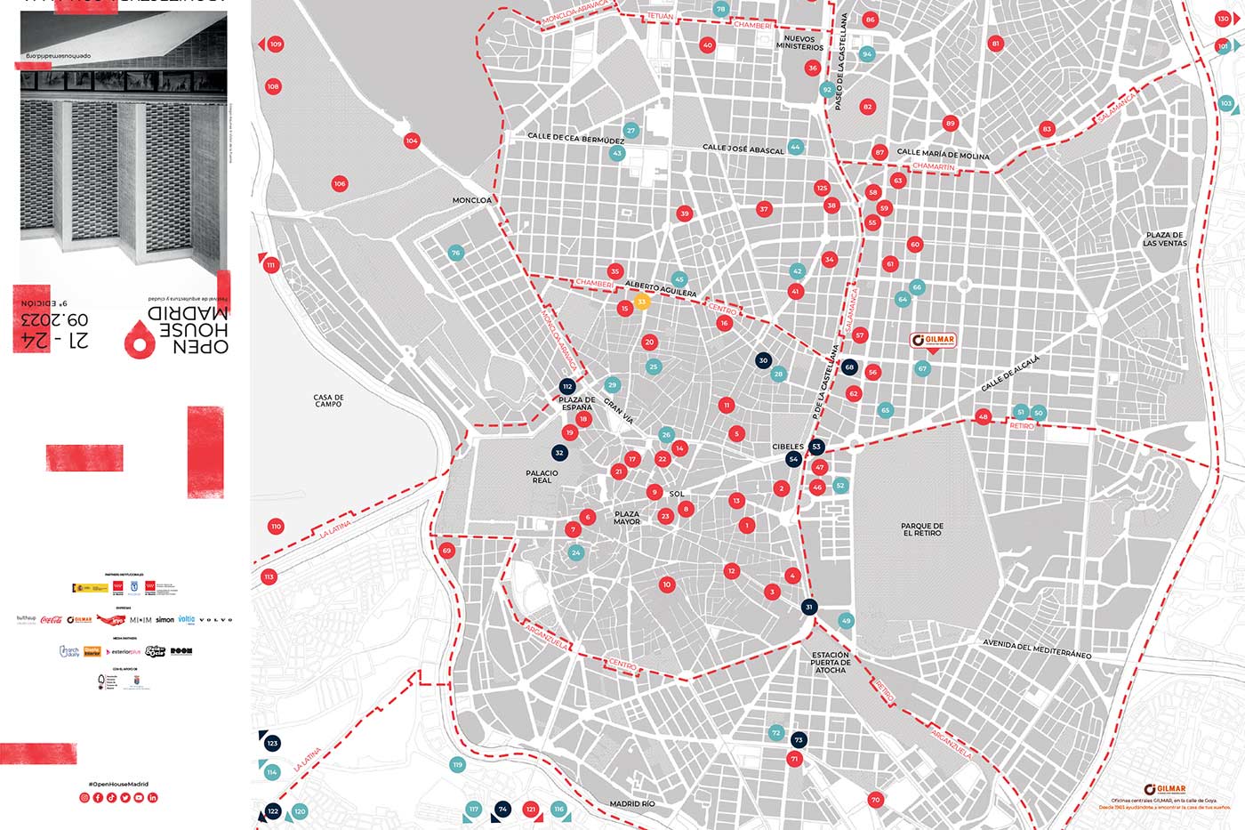
Task: Click the 'AVENIDA DEL MEDITERRÁNEO' label
Action: coord(1037,649)
